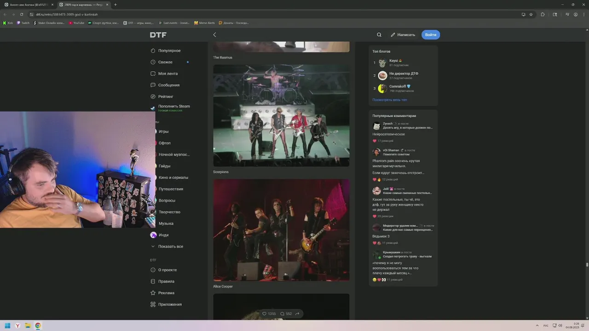
Task: Open site search magnifier icon
Action: [379, 35]
